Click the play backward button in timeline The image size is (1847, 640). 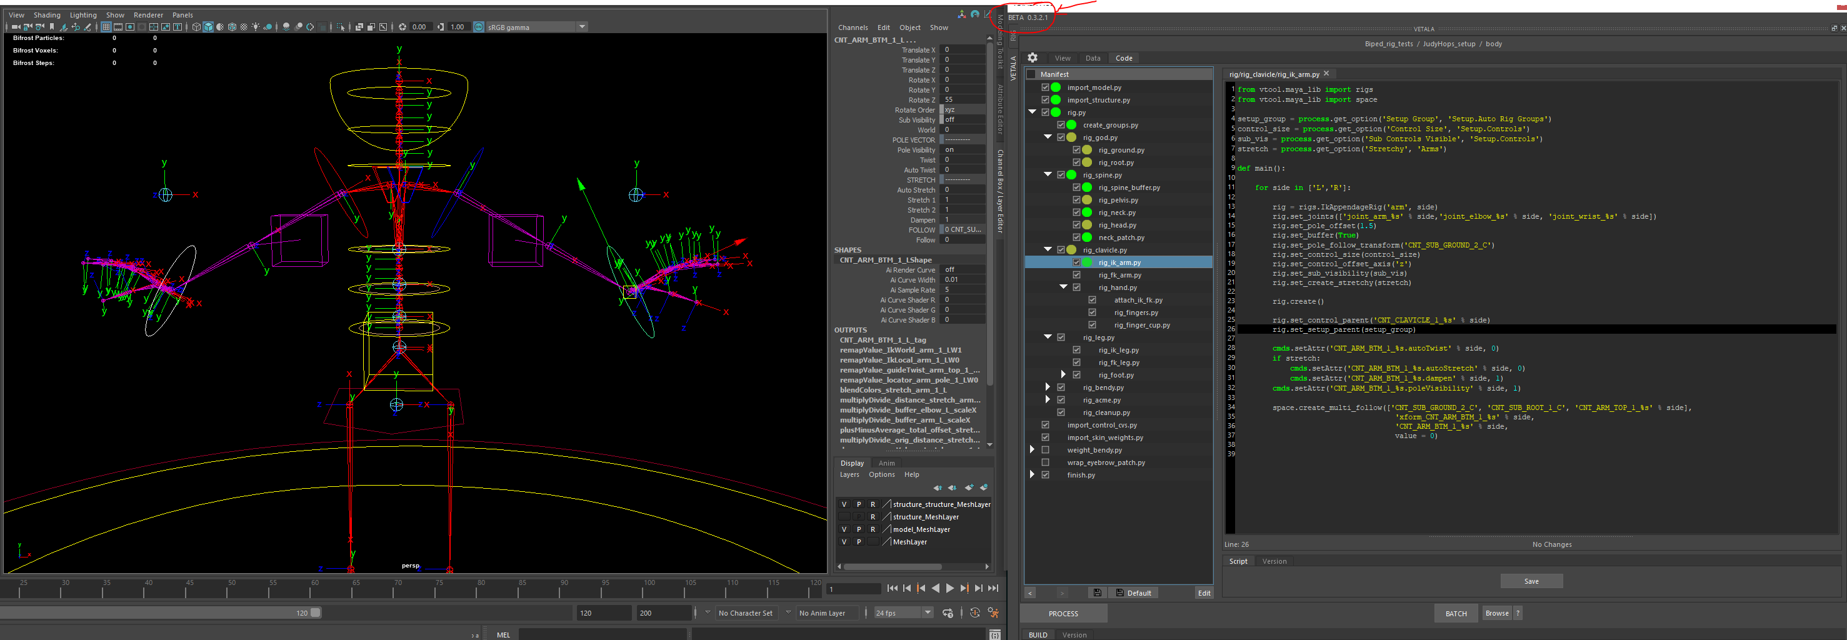click(936, 588)
